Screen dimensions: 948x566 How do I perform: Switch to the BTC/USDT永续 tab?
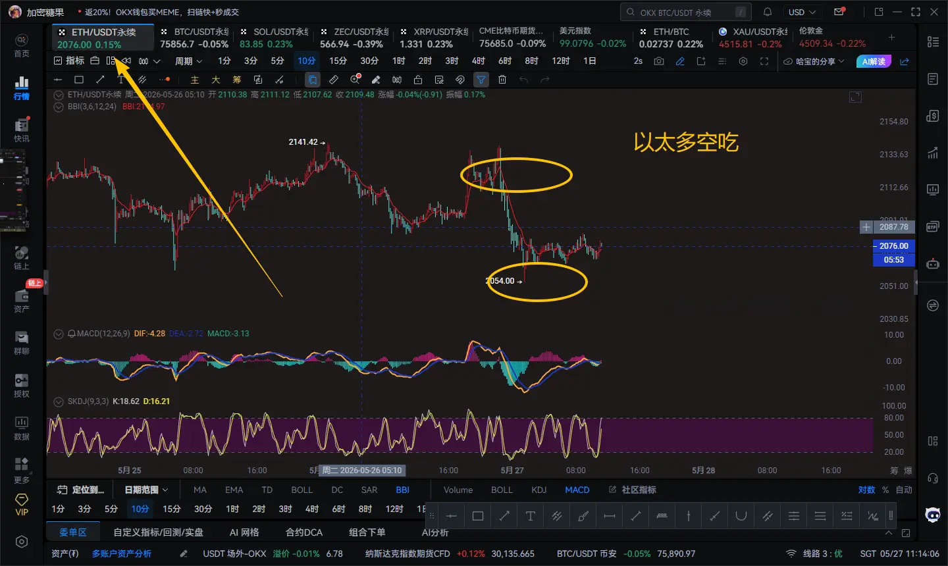194,38
